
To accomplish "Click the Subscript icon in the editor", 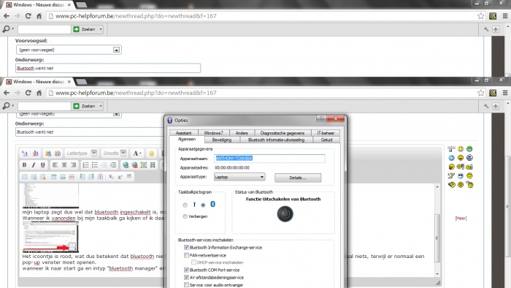I will point(111,177).
